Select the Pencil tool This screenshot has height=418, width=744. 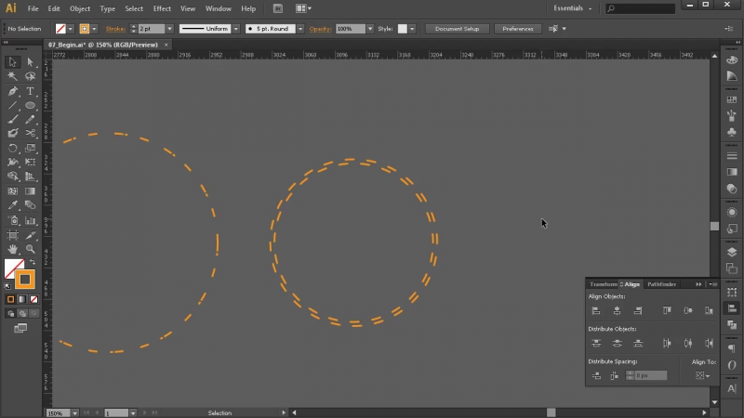tap(30, 119)
